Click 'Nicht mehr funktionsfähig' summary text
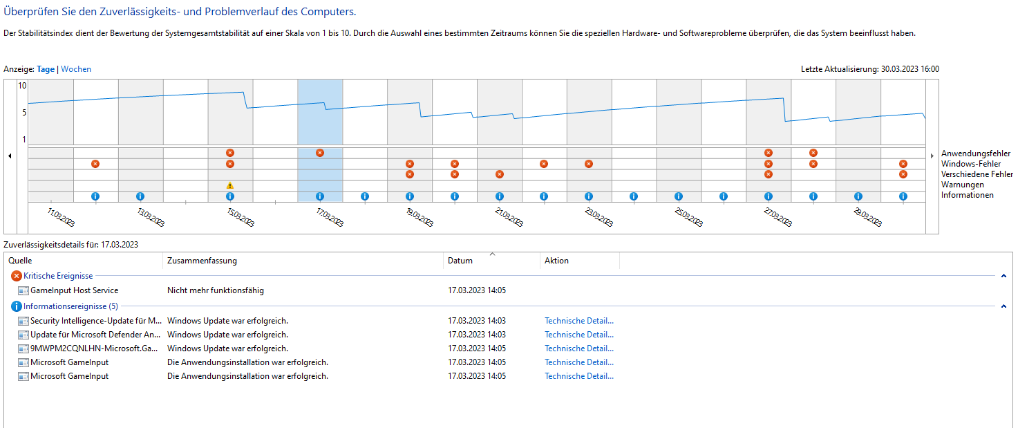The image size is (1018, 428). coord(216,290)
